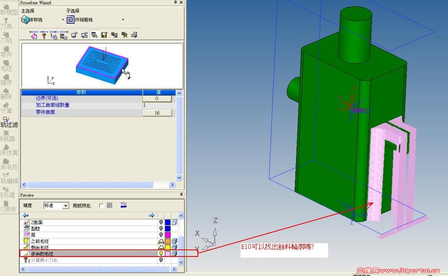Screen dimensions: 448x276
Task: Click the grayed icon beside 局部预览 checkbox
Action: 110,205
